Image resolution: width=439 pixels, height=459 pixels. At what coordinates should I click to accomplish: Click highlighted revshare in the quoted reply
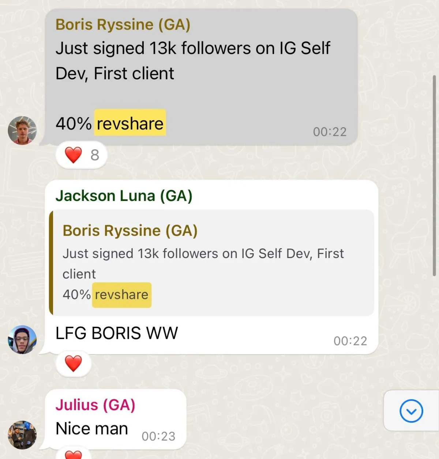coord(121,295)
